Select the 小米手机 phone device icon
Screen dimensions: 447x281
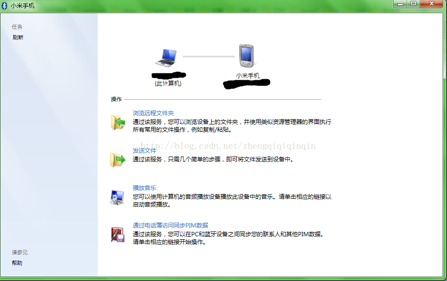[247, 55]
